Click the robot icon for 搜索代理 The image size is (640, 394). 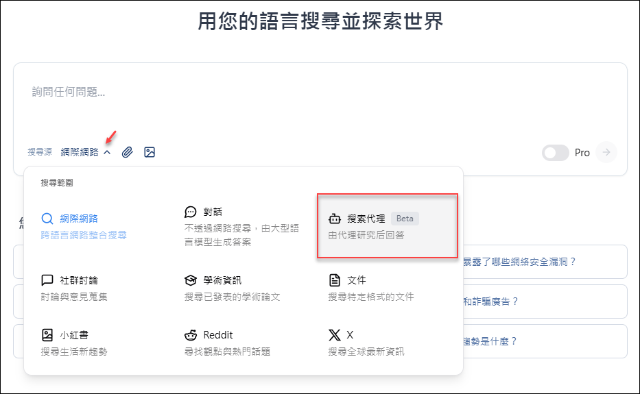[334, 219]
